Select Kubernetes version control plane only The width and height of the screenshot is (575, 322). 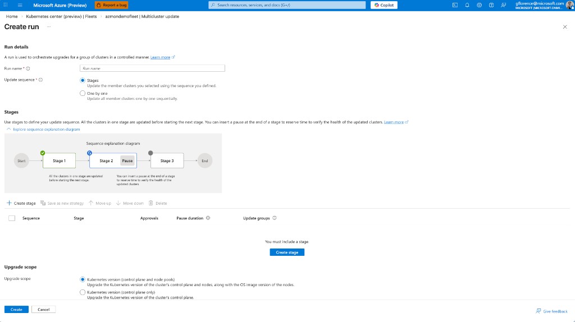click(83, 292)
